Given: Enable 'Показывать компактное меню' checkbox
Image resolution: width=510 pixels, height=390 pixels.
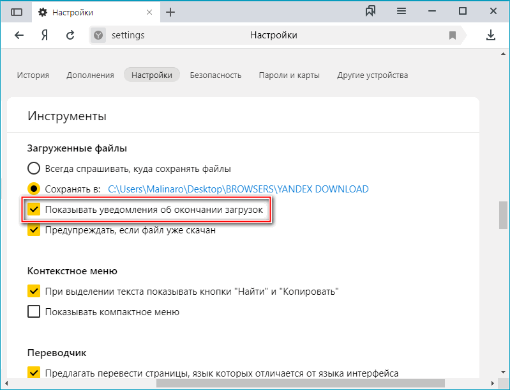Looking at the screenshot, I should coord(34,312).
